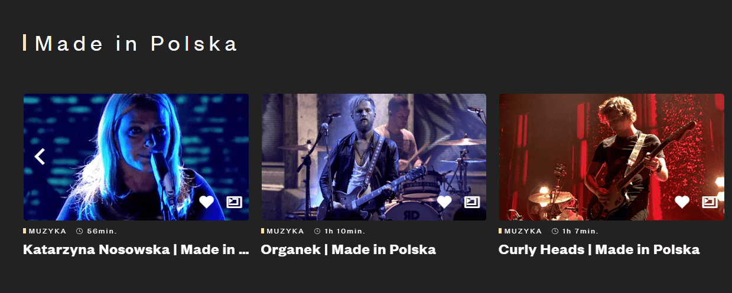The height and width of the screenshot is (293, 732).
Task: Open title link Katarzyna Nosowska | Made in
Action: 136,249
